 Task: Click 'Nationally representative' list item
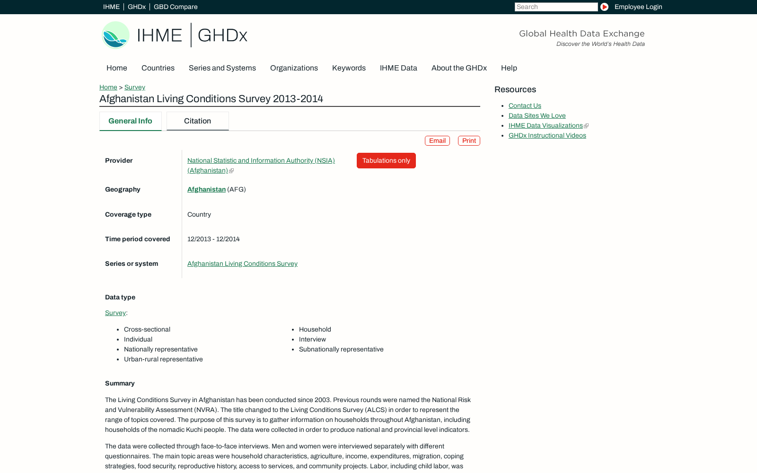click(x=161, y=349)
